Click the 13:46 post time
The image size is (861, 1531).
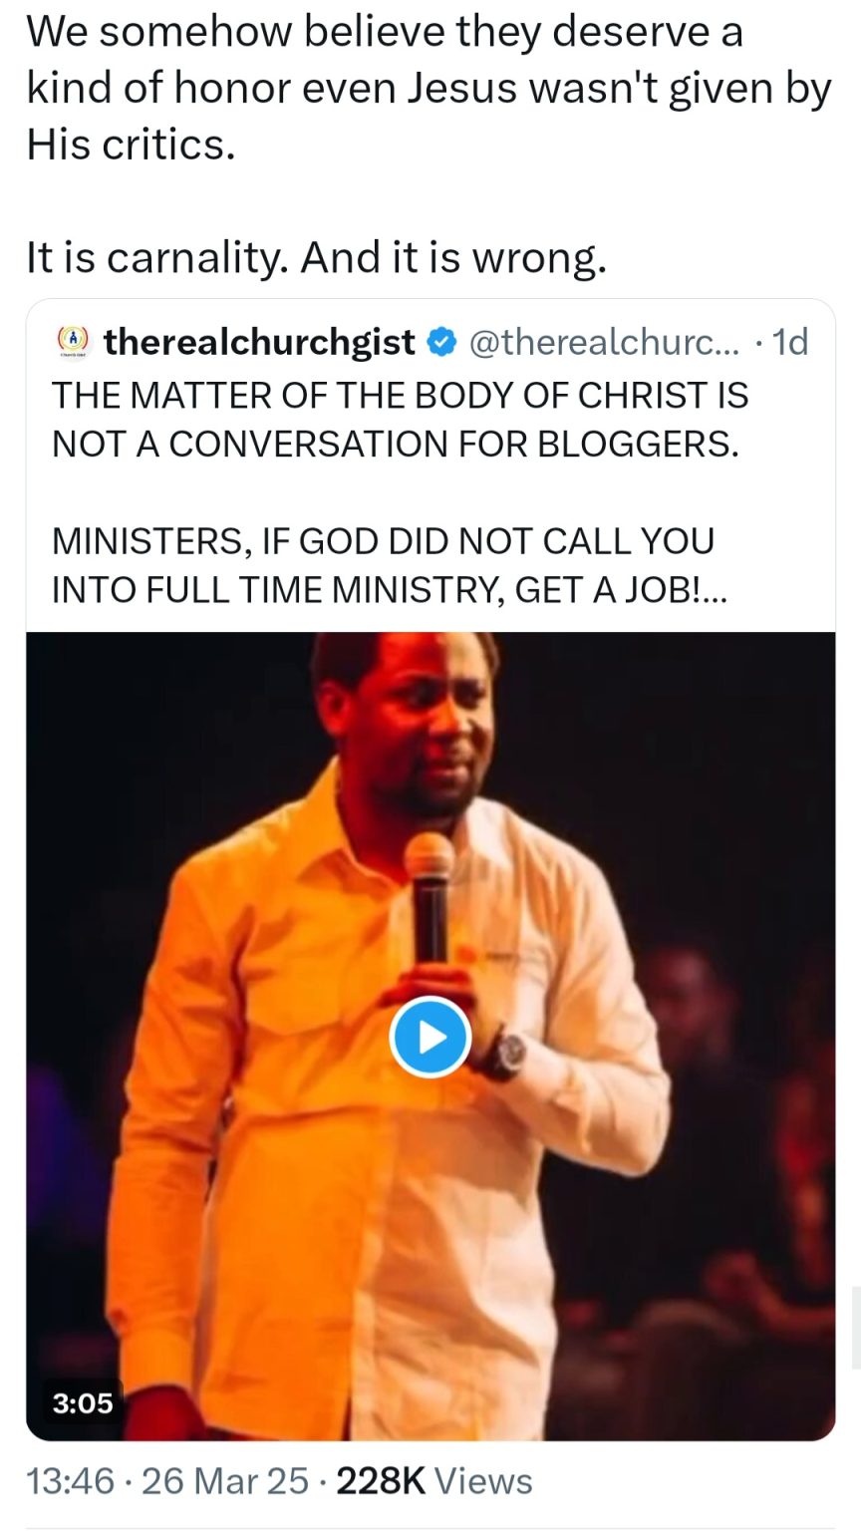tap(70, 1481)
